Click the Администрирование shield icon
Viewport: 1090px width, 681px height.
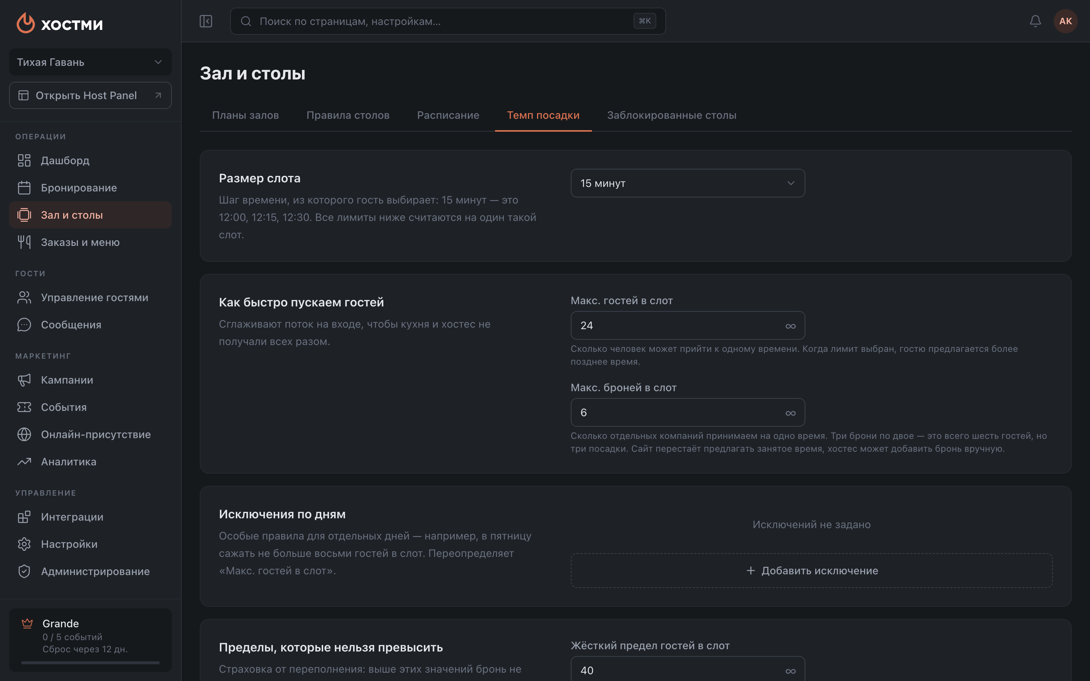click(24, 572)
